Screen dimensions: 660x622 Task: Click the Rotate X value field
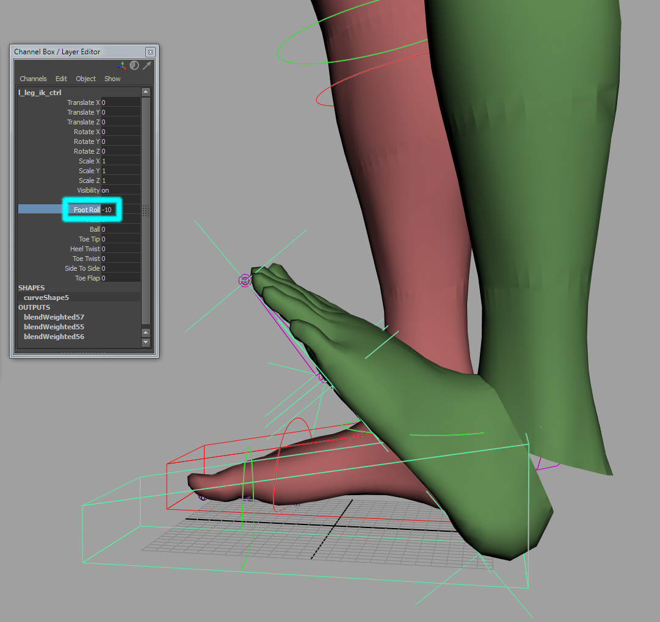click(121, 132)
